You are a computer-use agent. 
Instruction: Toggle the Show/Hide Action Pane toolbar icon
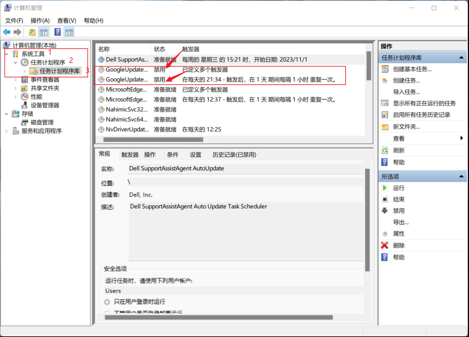[69, 32]
